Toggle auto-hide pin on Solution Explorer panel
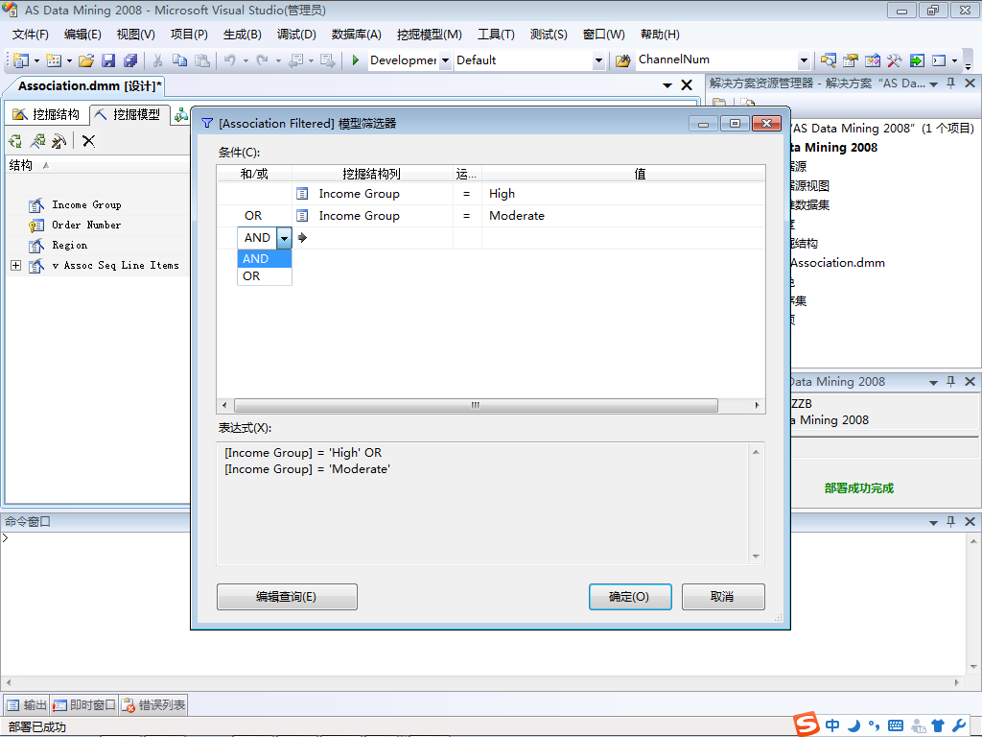This screenshot has height=737, width=982. click(x=950, y=83)
